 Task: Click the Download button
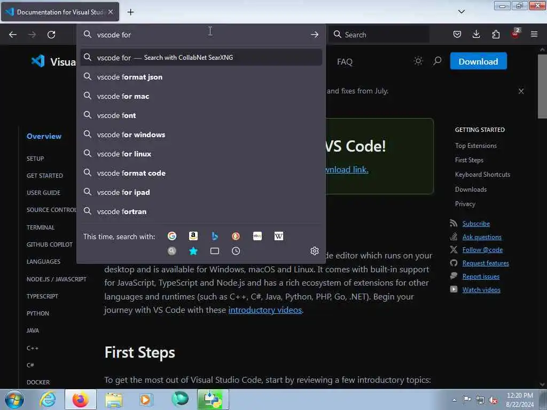click(478, 61)
